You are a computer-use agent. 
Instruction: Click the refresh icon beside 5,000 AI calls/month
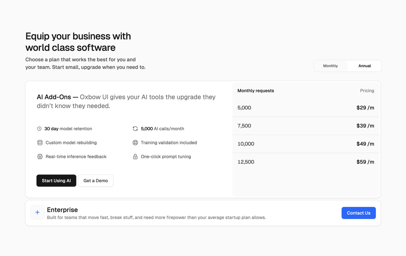click(135, 129)
